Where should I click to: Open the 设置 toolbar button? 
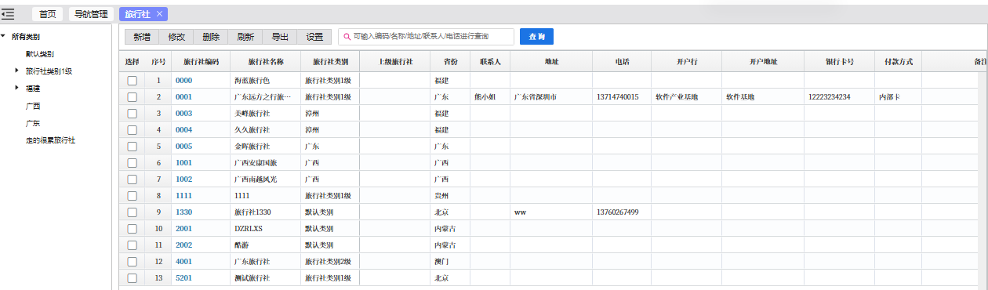(314, 37)
